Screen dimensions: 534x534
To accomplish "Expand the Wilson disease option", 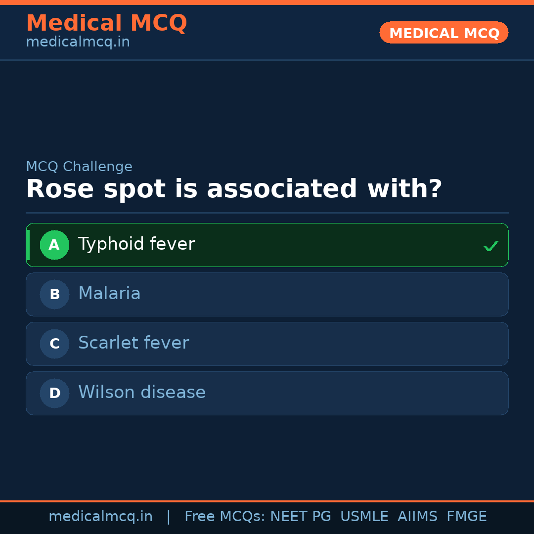I will click(x=267, y=393).
